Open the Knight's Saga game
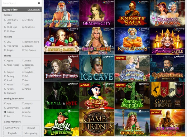This screenshot has width=187, height=137. point(132,14)
